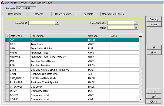Mark the X selection box for CITYSAVER row
Image resolution: width=164 pixels, height=106 pixels.
[7, 87]
